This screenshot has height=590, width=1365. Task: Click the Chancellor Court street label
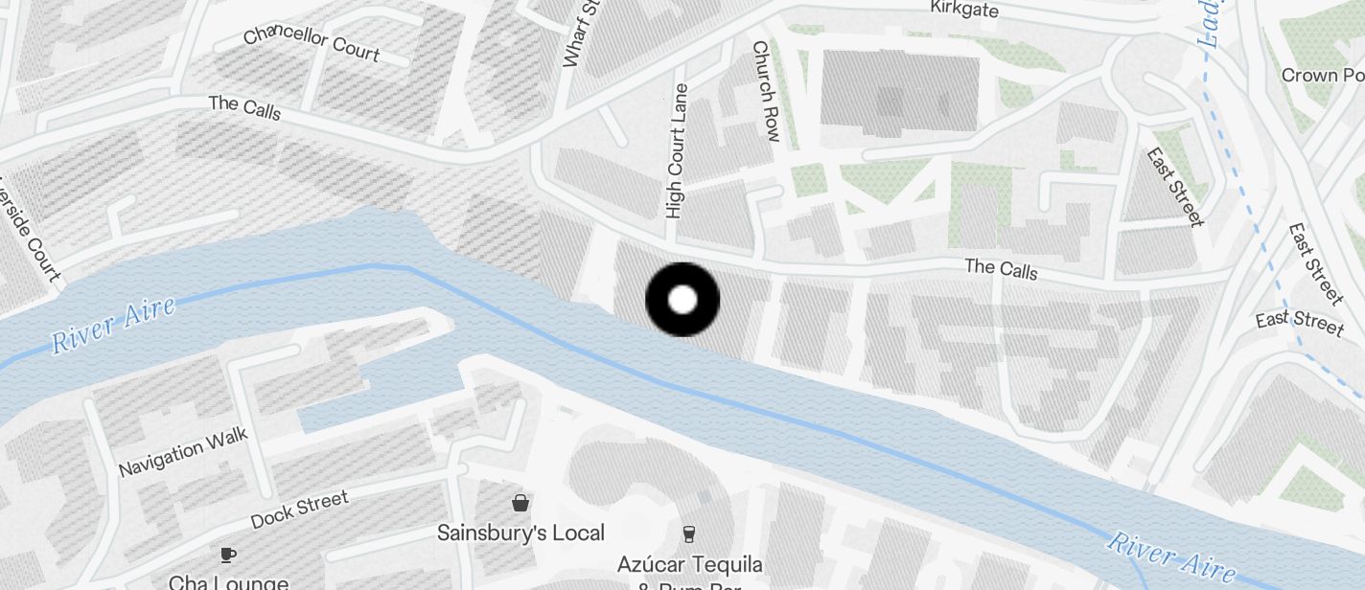312,42
